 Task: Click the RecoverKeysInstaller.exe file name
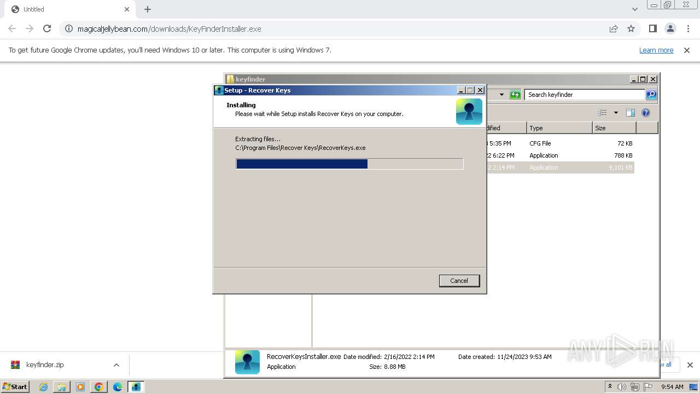[304, 356]
